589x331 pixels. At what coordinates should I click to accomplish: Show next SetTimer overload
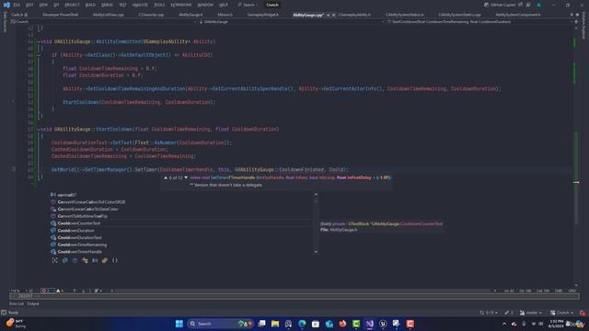tap(186, 177)
